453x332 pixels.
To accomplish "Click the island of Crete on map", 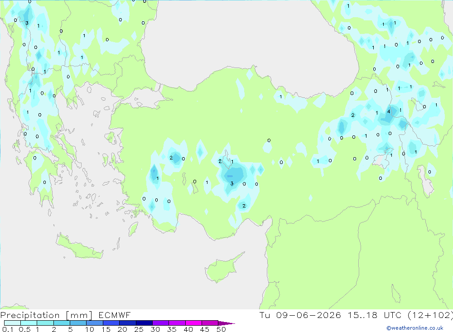I will pyautogui.click(x=78, y=247).
